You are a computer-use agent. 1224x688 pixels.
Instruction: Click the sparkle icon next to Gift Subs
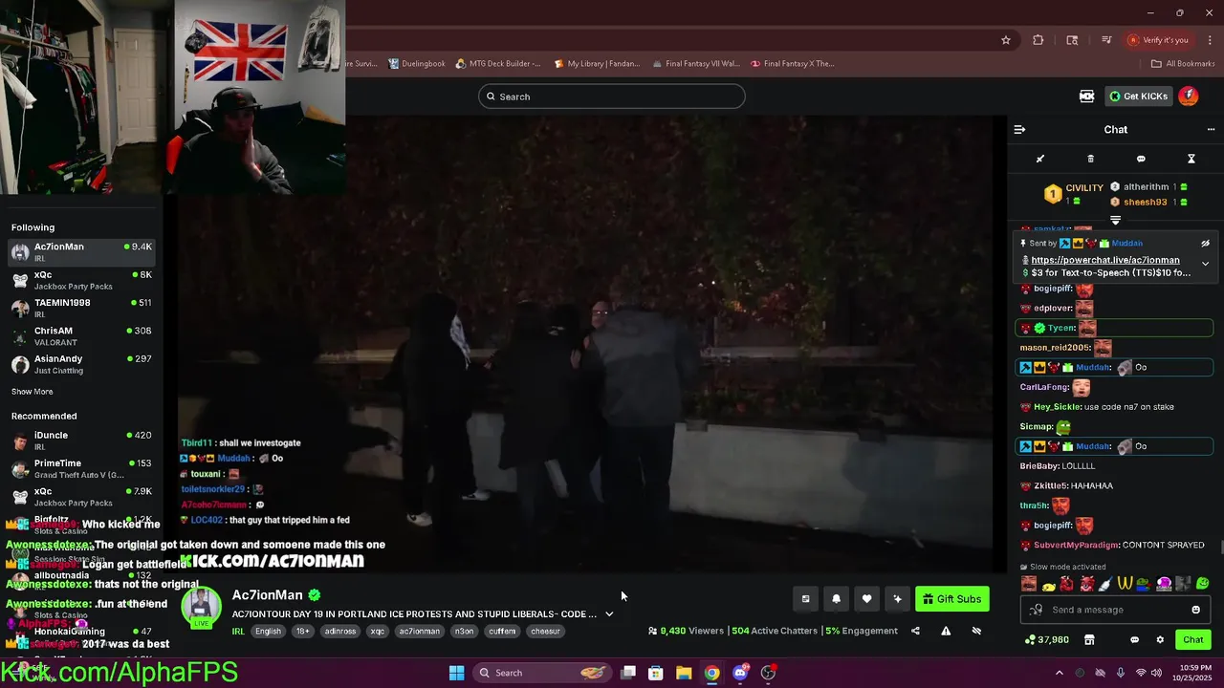coord(897,599)
